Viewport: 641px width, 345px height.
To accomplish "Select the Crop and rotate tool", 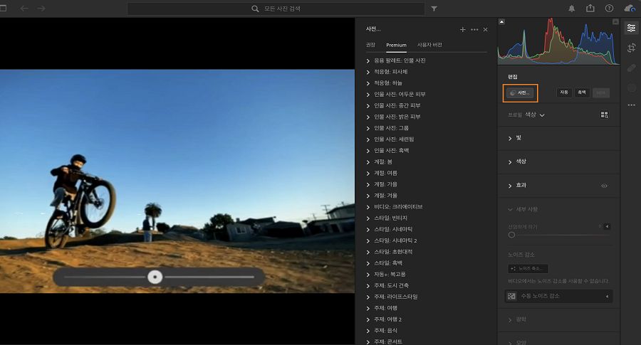I will tap(631, 48).
